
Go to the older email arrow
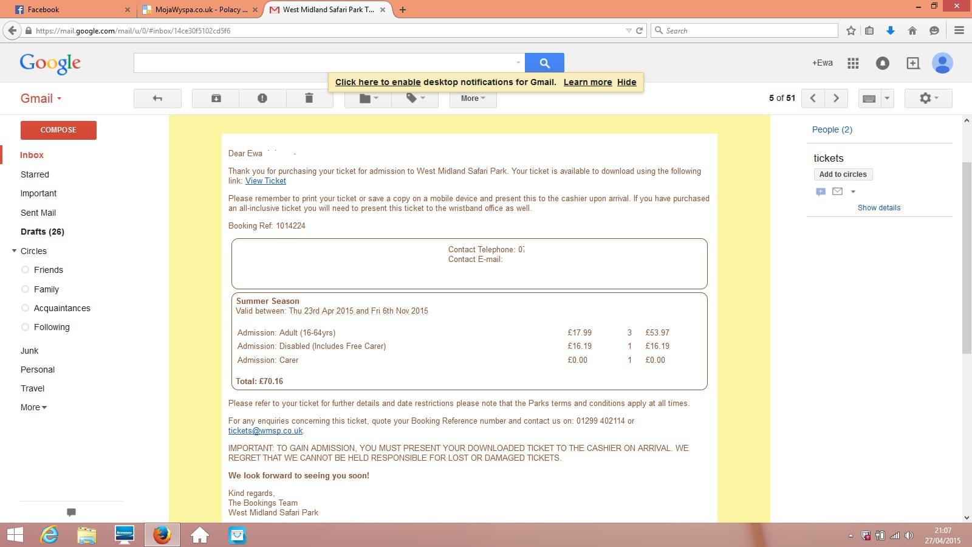pyautogui.click(x=836, y=98)
